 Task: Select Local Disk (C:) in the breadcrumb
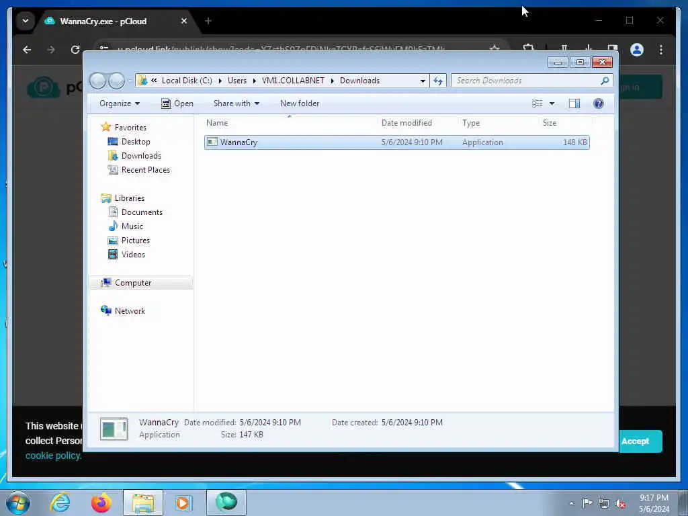click(187, 81)
